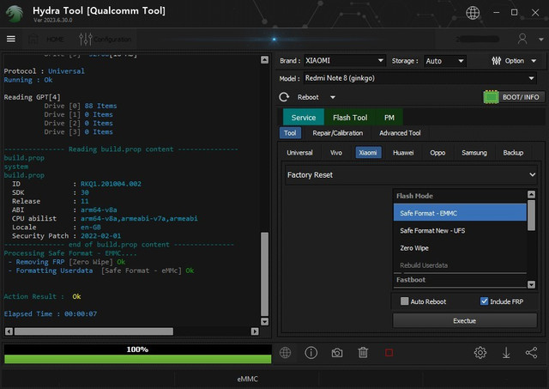Screen dimensions: 549x389
Task: Open Configuration sliders icon
Action: pyautogui.click(x=86, y=39)
